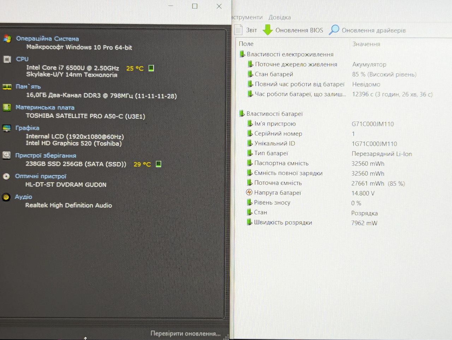
Task: Click the green temperature indicator next to 25 °C
Action: point(151,68)
